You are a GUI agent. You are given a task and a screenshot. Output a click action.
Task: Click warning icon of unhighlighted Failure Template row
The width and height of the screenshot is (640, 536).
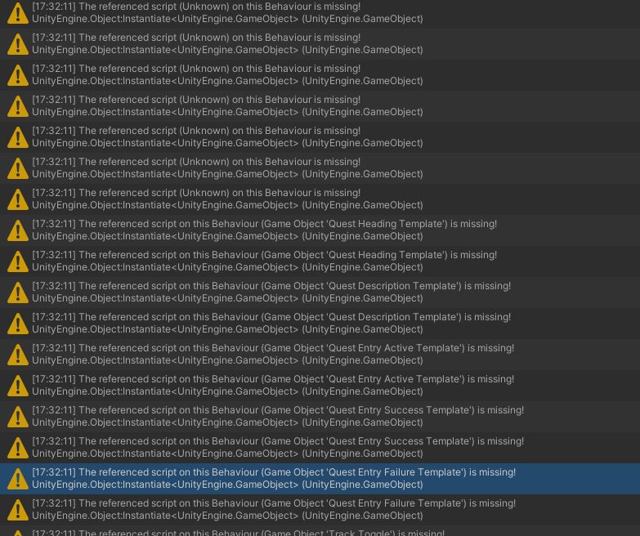click(x=17, y=510)
